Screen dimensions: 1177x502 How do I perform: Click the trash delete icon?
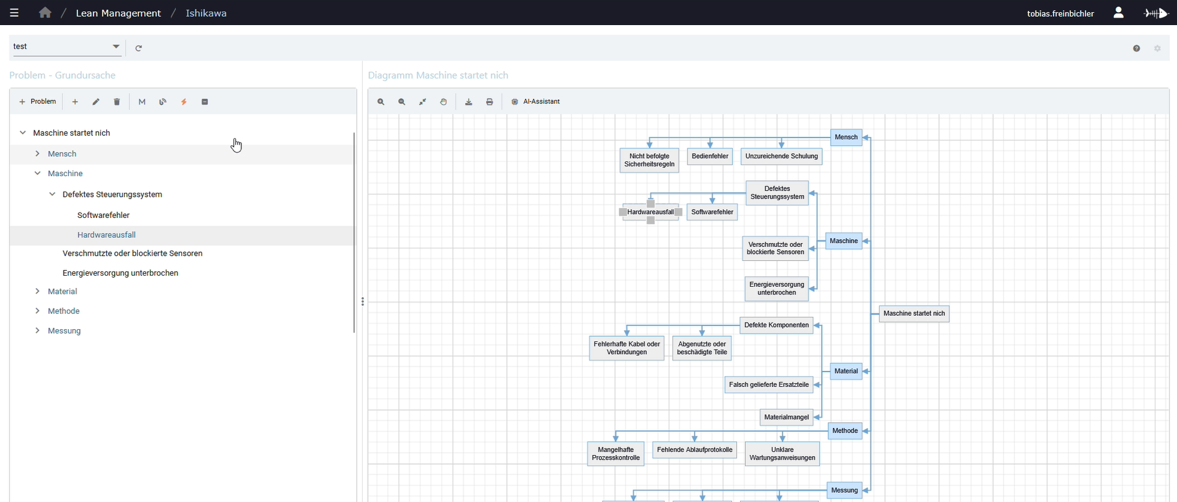pos(116,102)
